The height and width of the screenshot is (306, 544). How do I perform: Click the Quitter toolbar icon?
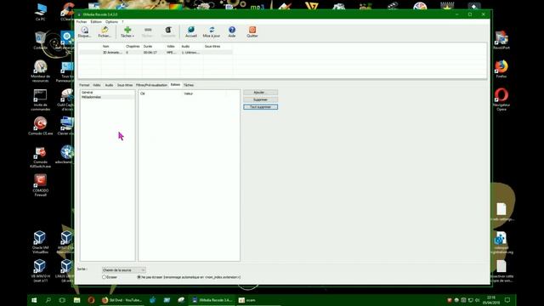coord(252,31)
